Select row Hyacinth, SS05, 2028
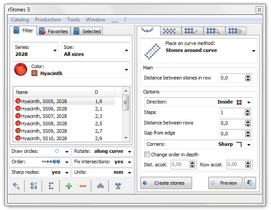 tap(64, 101)
